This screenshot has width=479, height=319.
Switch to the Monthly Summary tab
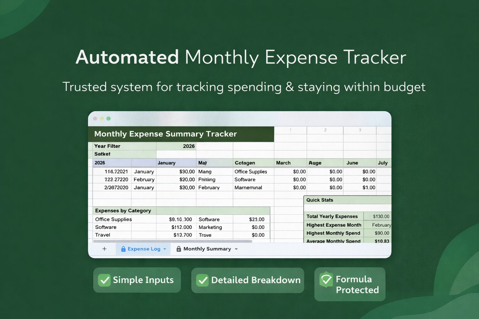click(x=207, y=249)
